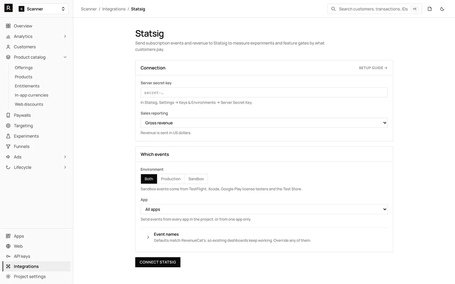Click the Project settings gear icon

point(8,277)
